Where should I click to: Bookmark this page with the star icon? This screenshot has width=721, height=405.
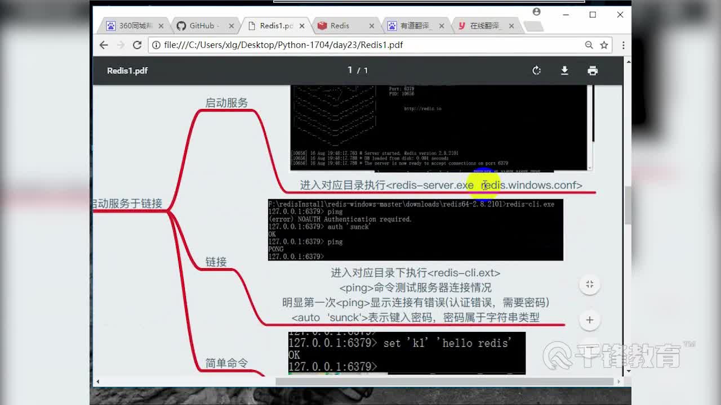(x=603, y=44)
